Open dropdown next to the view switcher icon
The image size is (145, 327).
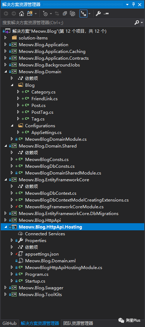[35, 14]
